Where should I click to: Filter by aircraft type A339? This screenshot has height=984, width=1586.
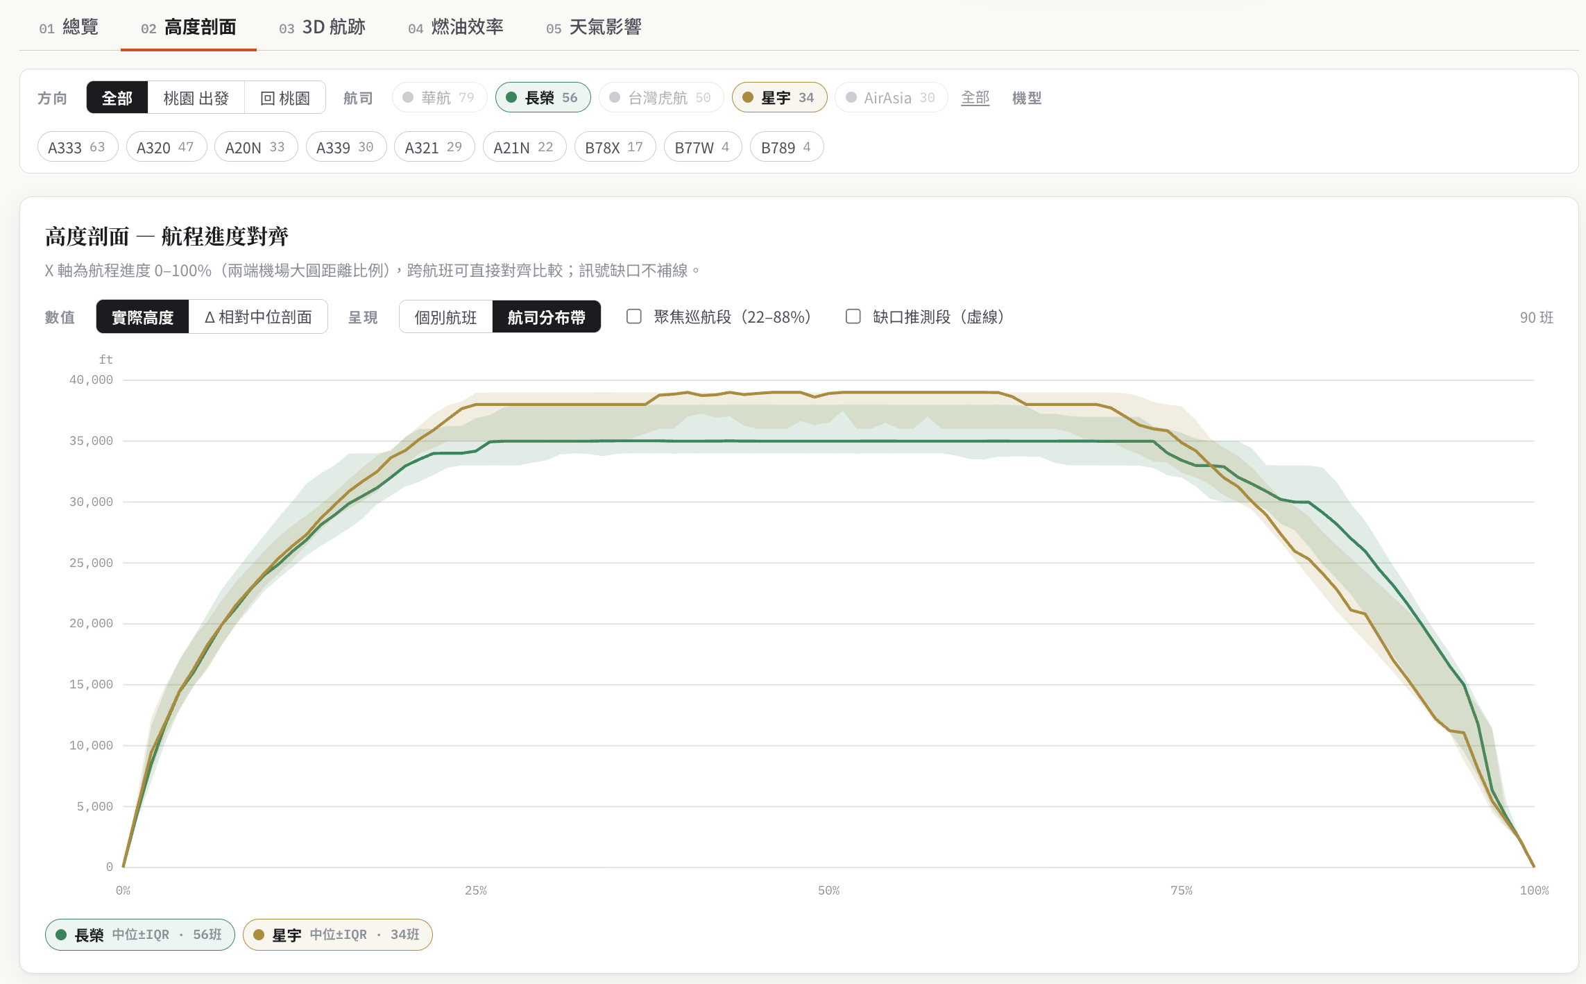[346, 147]
